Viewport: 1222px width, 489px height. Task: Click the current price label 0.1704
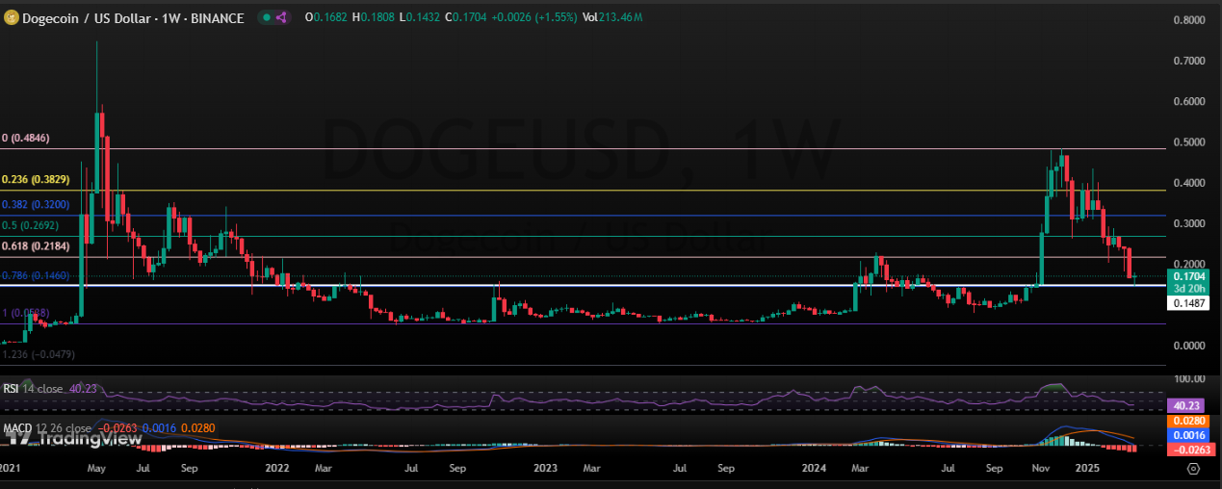[1189, 274]
